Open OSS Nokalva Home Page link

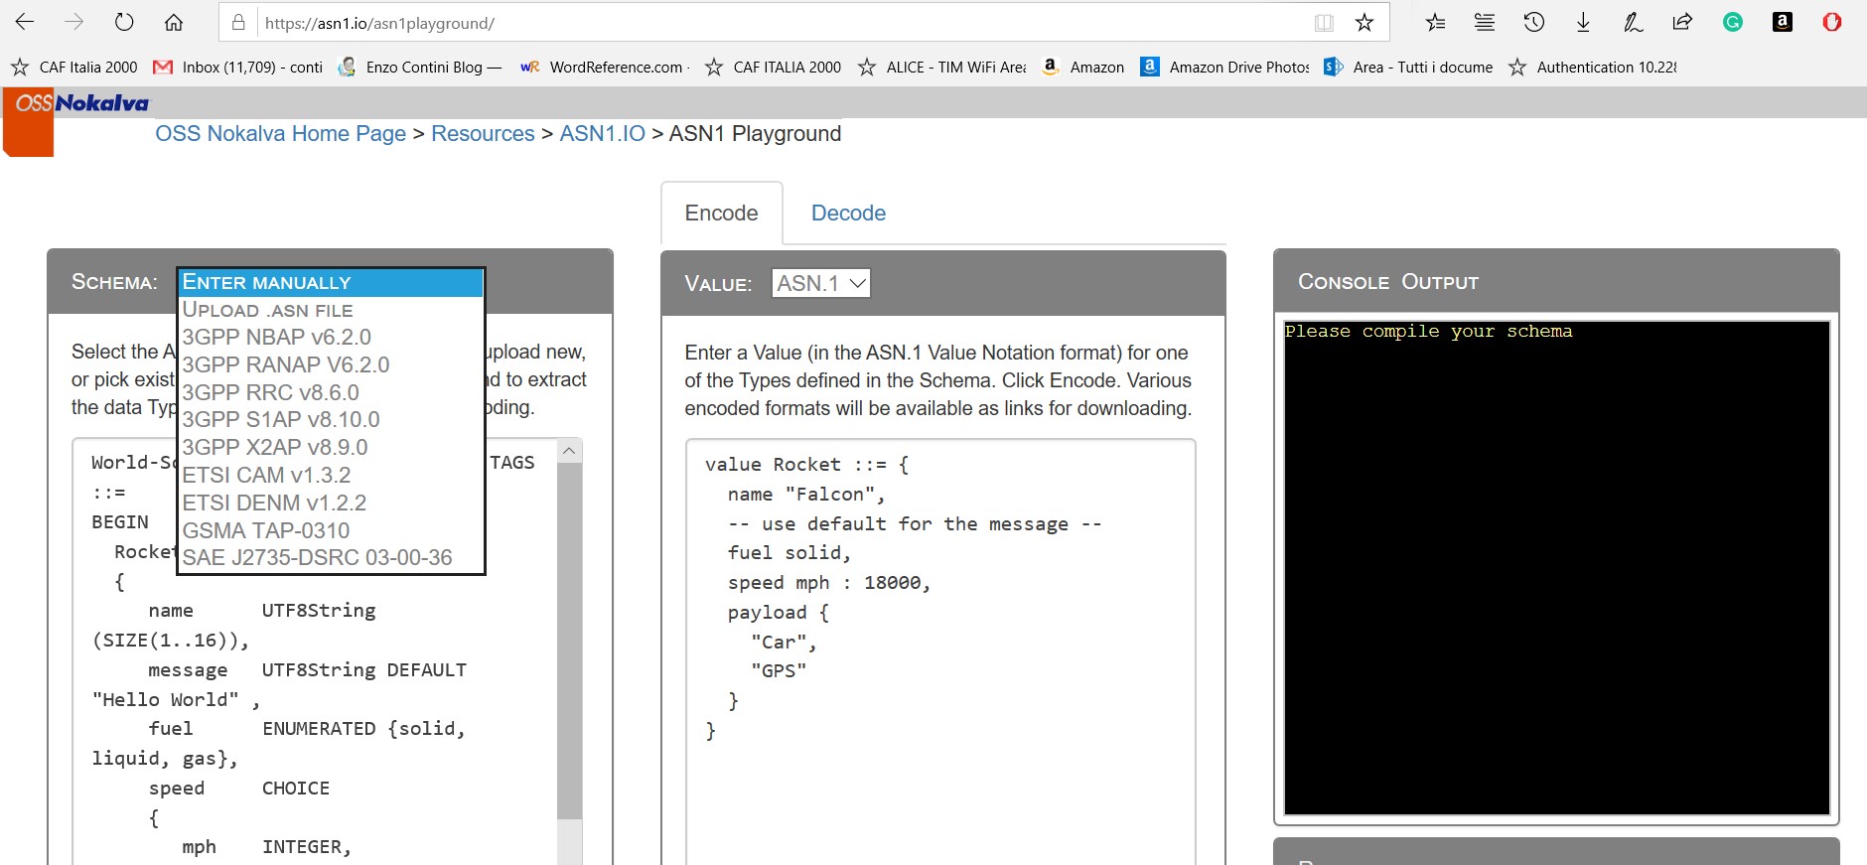[280, 134]
